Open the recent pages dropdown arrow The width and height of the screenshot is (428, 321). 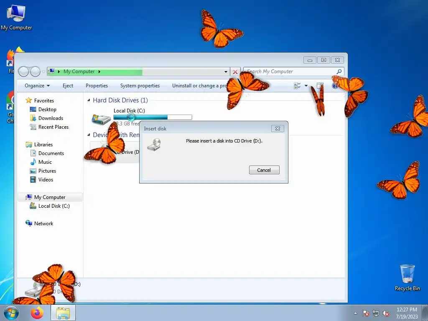click(43, 72)
